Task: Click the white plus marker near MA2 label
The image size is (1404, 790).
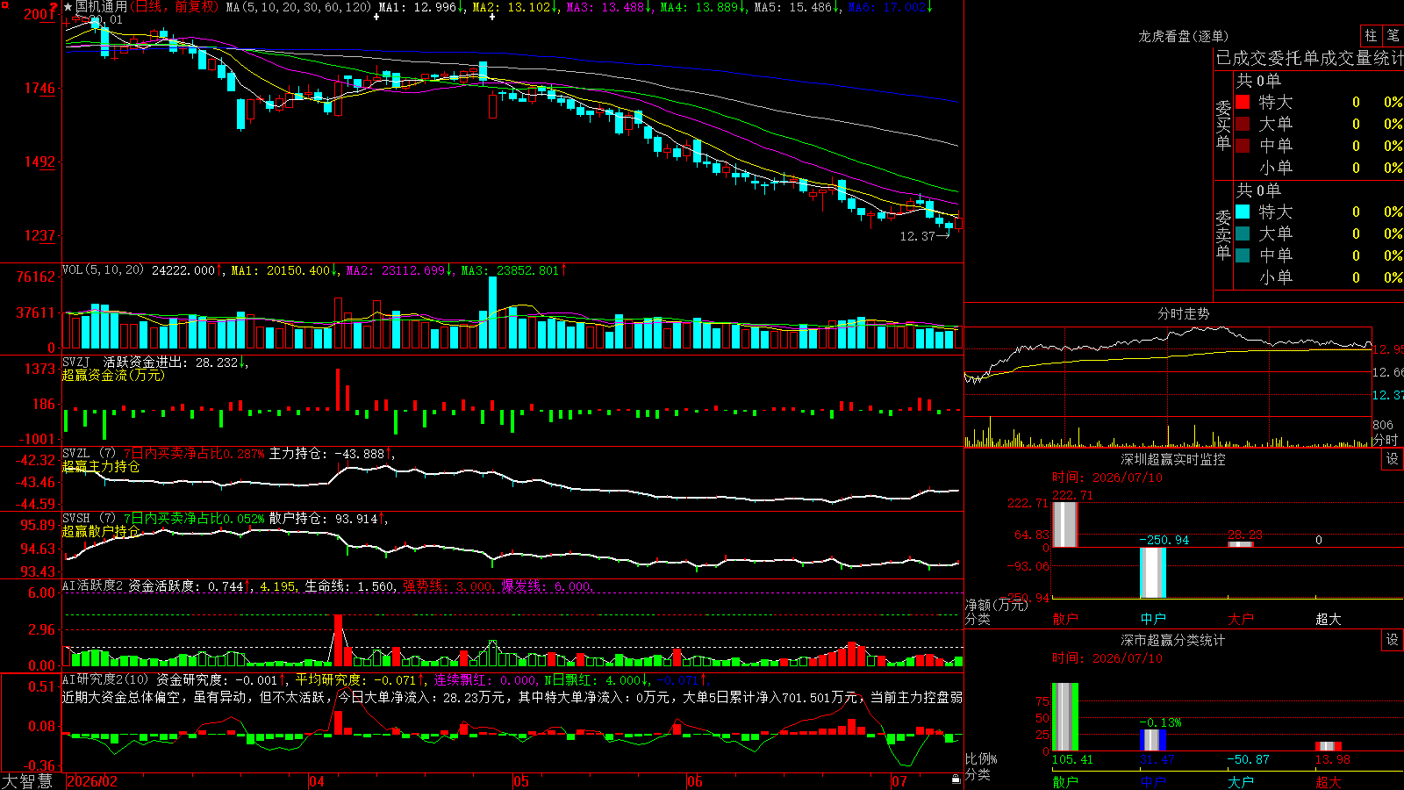Action: point(491,18)
